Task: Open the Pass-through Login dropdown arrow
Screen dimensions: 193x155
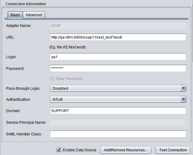Action: tap(184, 88)
